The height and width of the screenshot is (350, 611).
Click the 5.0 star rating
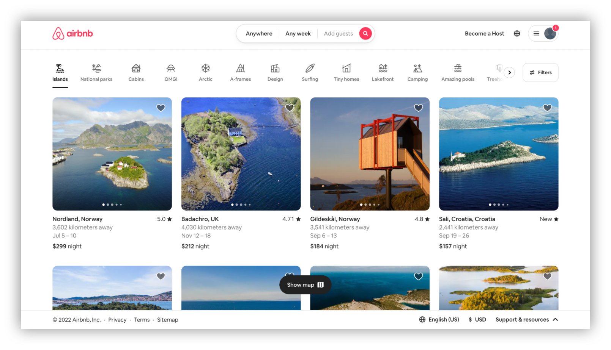point(164,219)
